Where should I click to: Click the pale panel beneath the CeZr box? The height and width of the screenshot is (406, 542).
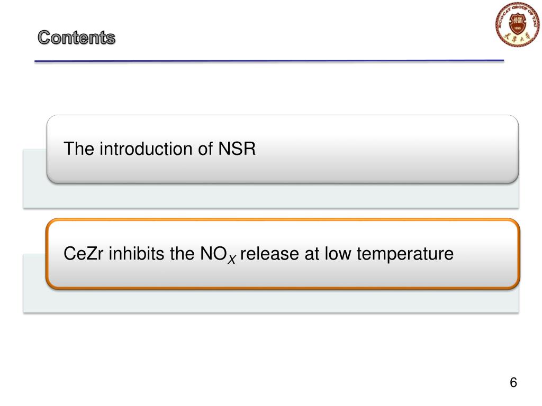point(270,301)
